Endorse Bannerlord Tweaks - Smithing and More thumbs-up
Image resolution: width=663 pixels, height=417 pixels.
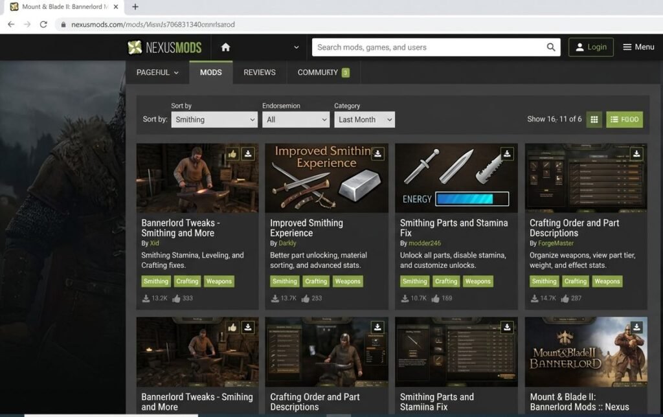pyautogui.click(x=232, y=154)
